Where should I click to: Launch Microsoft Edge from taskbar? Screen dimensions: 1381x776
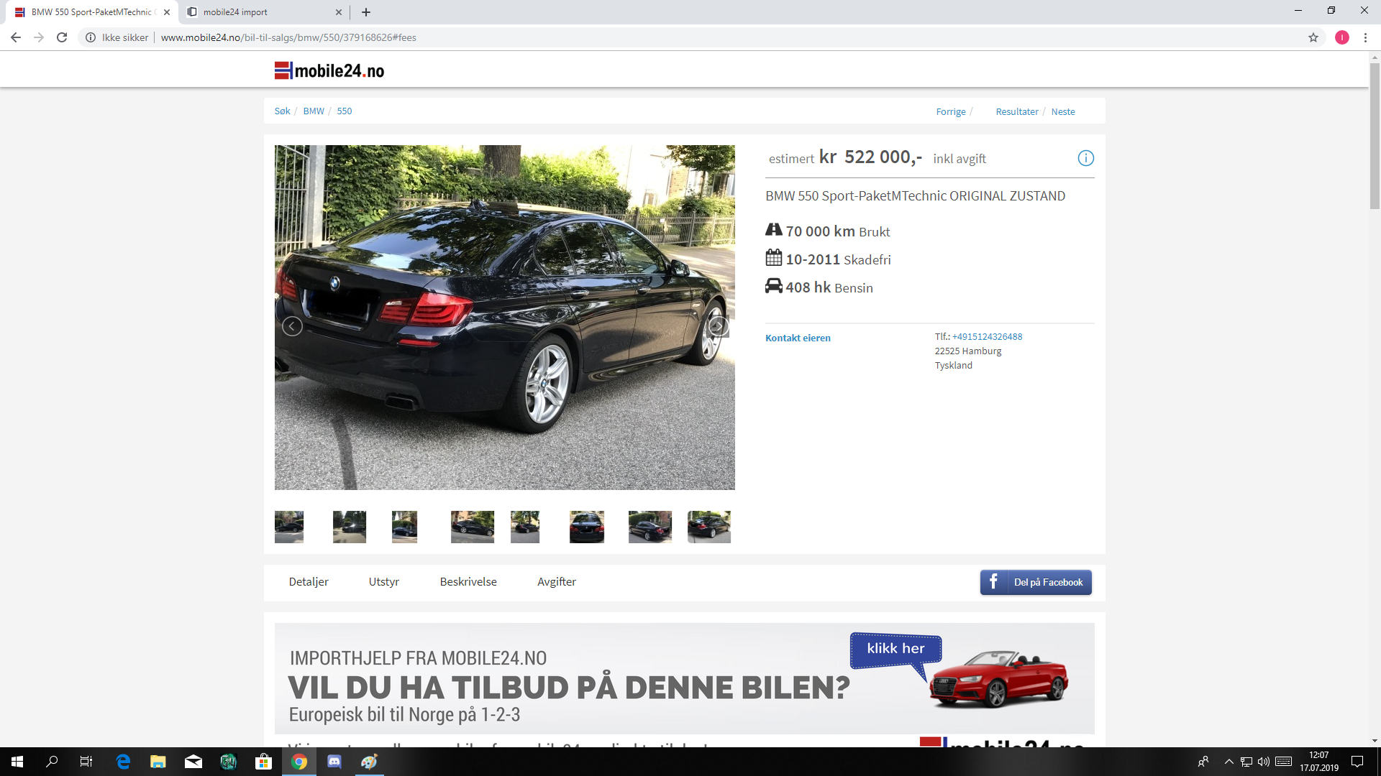[123, 762]
